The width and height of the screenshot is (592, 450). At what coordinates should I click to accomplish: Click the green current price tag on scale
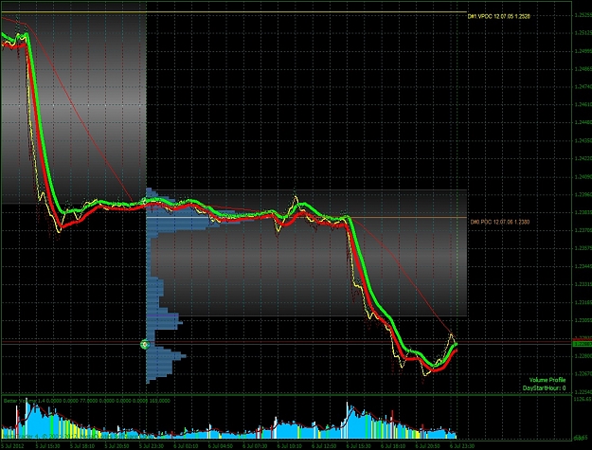point(583,344)
